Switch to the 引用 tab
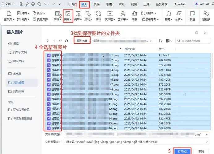The image size is (214, 154). (109, 4)
